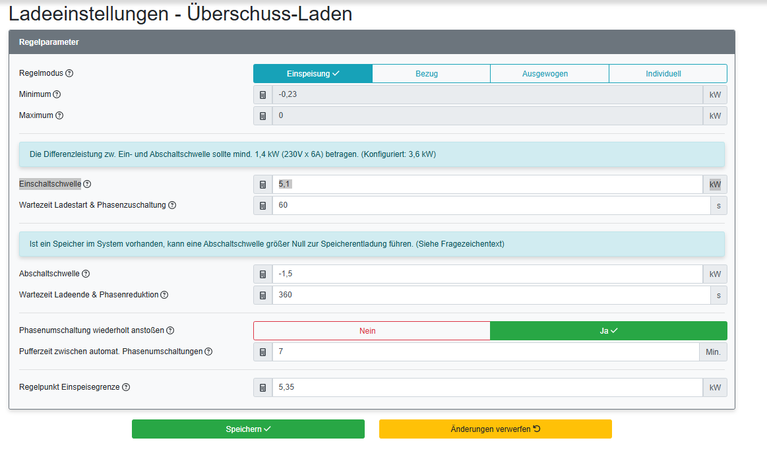Open the calculator for Wartezeit Ladestart & Phasenzuschaltung
Viewport: 767px width, 459px height.
(x=262, y=205)
